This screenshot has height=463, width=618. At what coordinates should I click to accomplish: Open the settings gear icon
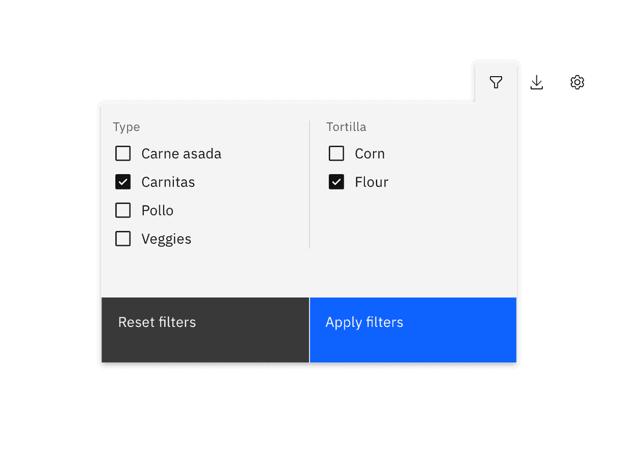pos(577,82)
